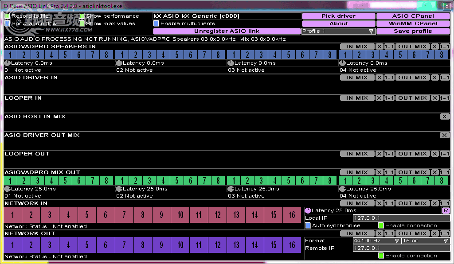Click X beside IN MIX in NETWORK OUT row
Screen dimensions: 454x264
tap(379, 233)
